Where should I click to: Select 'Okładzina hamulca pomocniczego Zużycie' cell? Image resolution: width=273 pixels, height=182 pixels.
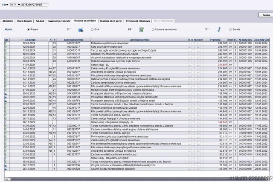139,108
